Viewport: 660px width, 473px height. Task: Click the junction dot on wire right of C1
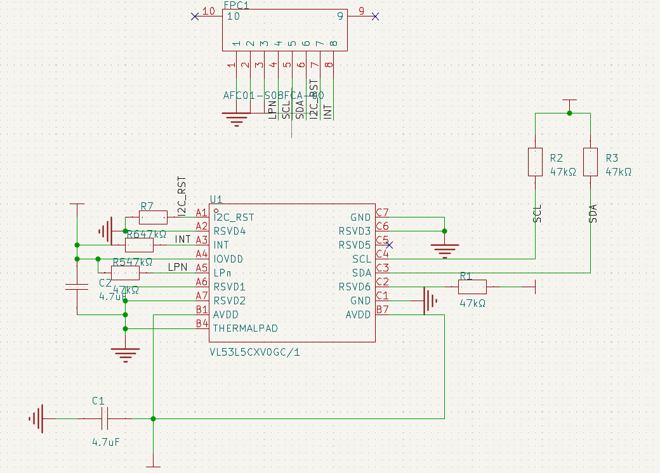coord(154,418)
